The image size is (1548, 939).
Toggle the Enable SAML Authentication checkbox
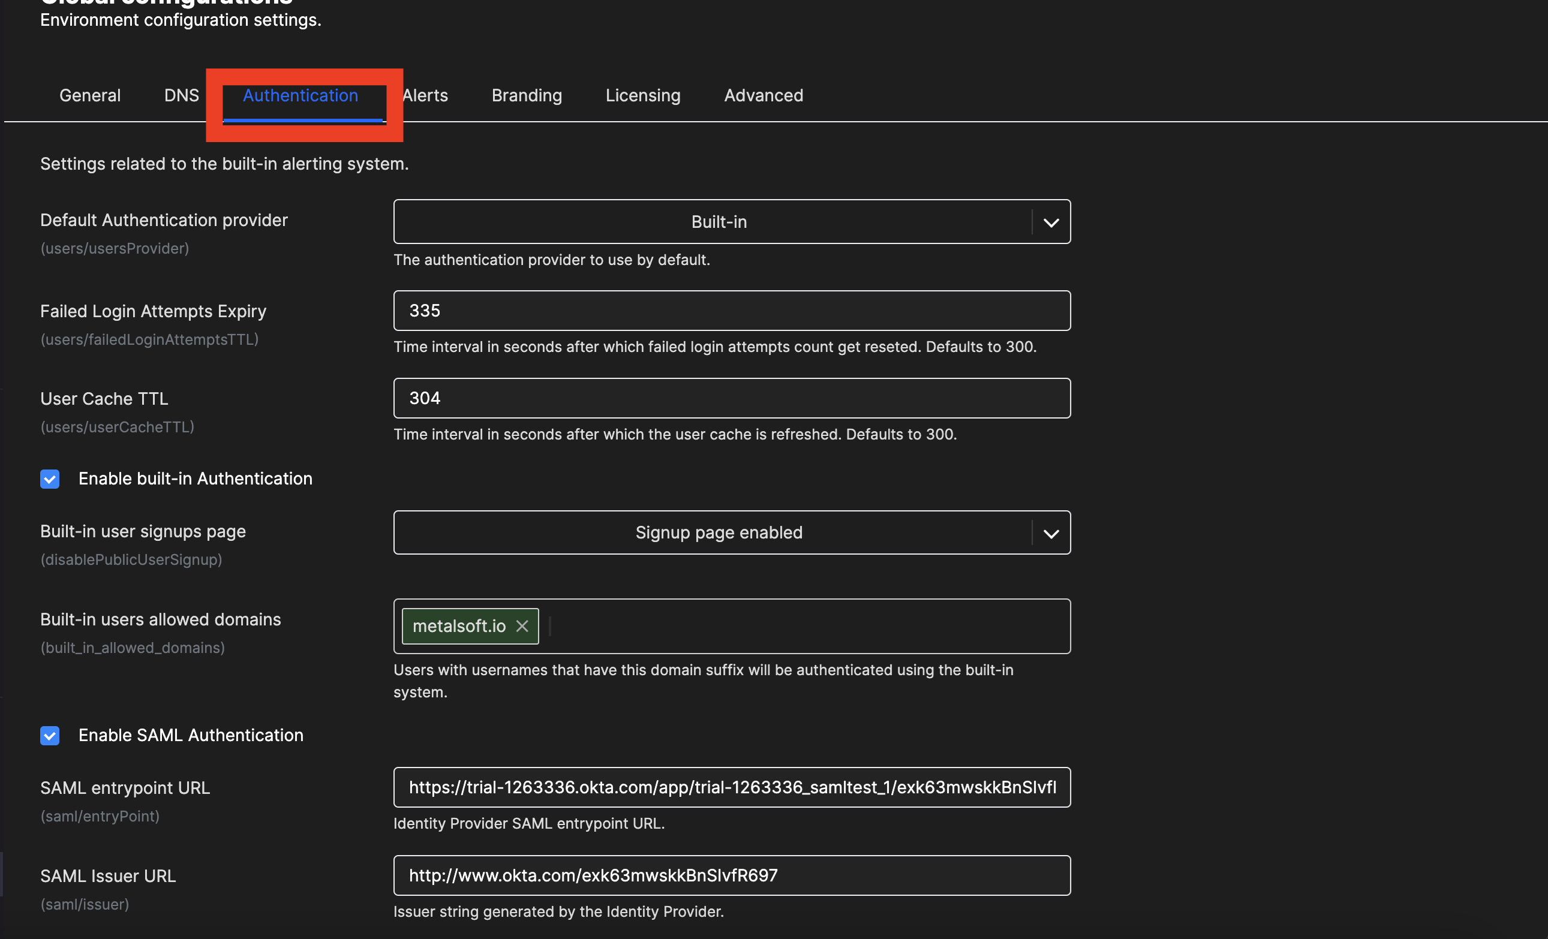(x=50, y=736)
